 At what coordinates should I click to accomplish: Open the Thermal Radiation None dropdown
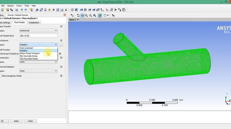click(38, 71)
